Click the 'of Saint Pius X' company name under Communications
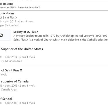 (9, 17)
